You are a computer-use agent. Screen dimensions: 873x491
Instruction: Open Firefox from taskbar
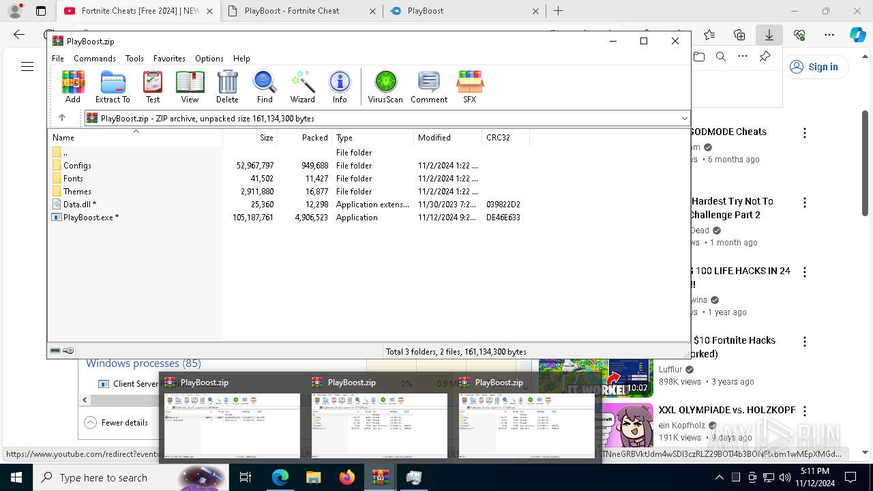tap(347, 477)
